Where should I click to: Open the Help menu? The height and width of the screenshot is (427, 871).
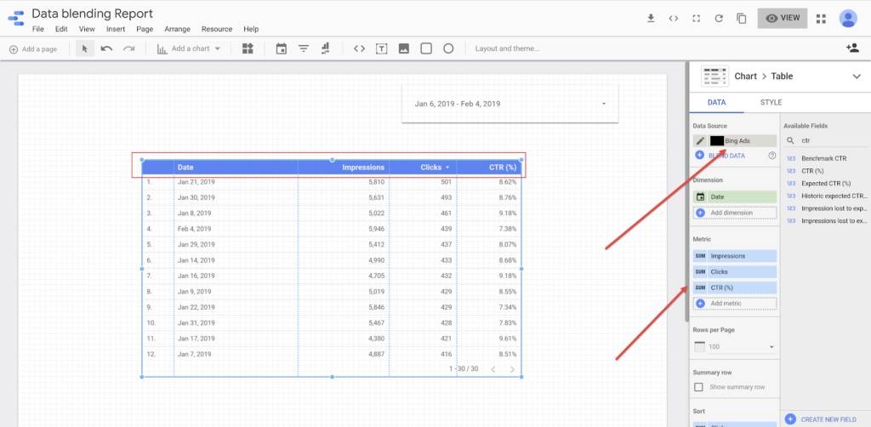click(x=251, y=29)
